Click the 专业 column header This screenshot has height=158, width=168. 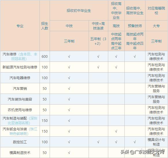pos(20,26)
